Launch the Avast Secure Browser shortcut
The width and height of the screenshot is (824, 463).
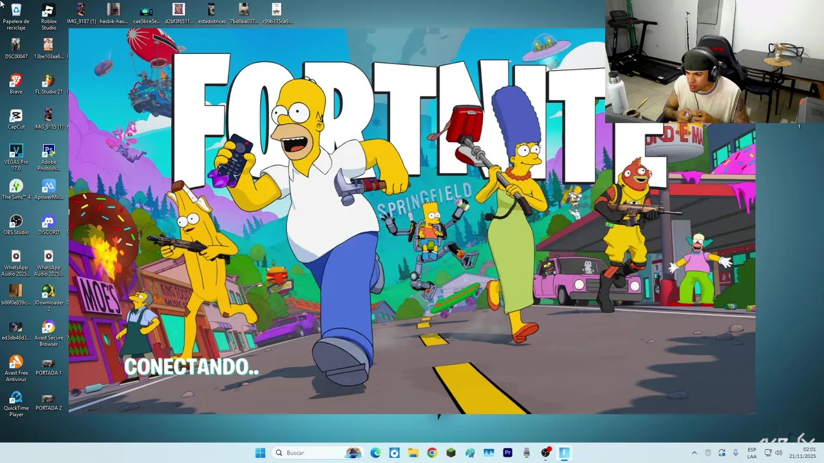tap(48, 334)
